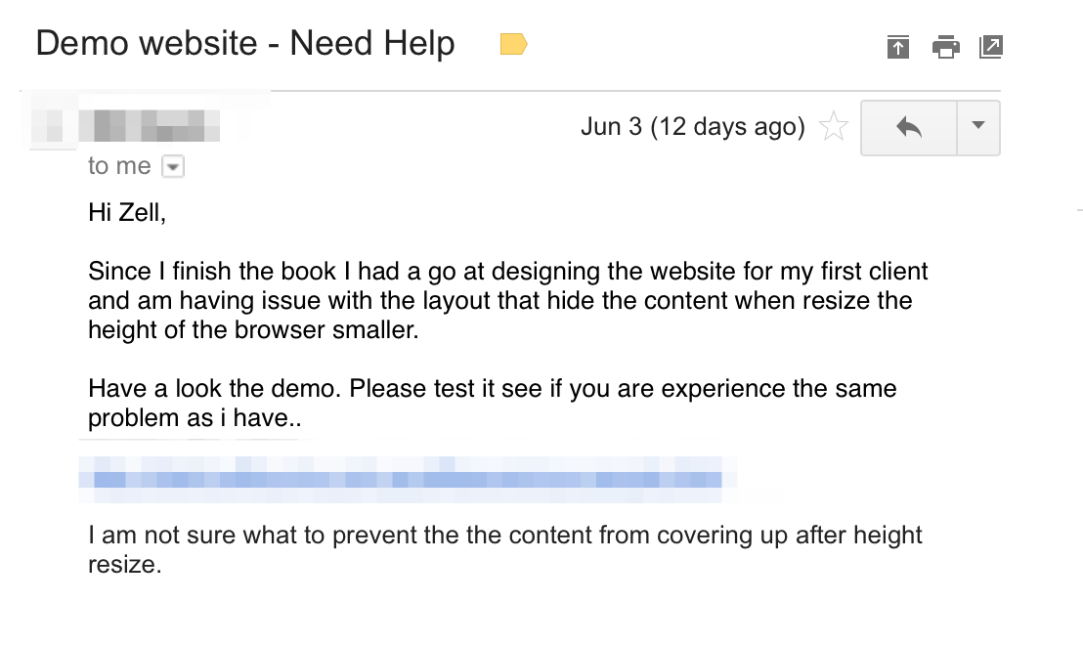Open the email in a new window
Screen dimensions: 1083x645
click(991, 46)
